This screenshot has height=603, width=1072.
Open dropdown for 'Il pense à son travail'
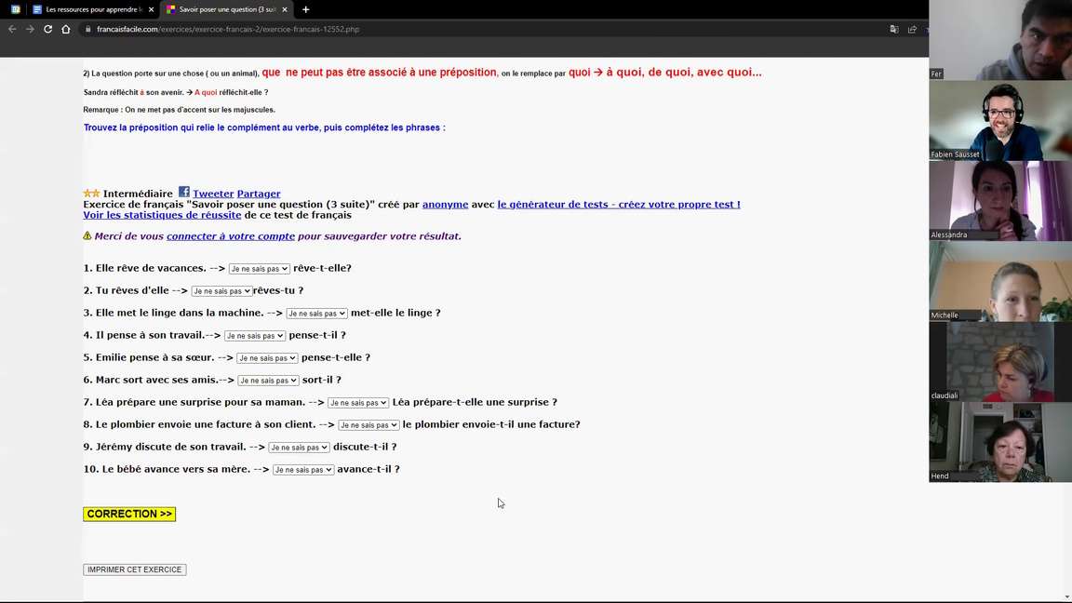coord(254,336)
